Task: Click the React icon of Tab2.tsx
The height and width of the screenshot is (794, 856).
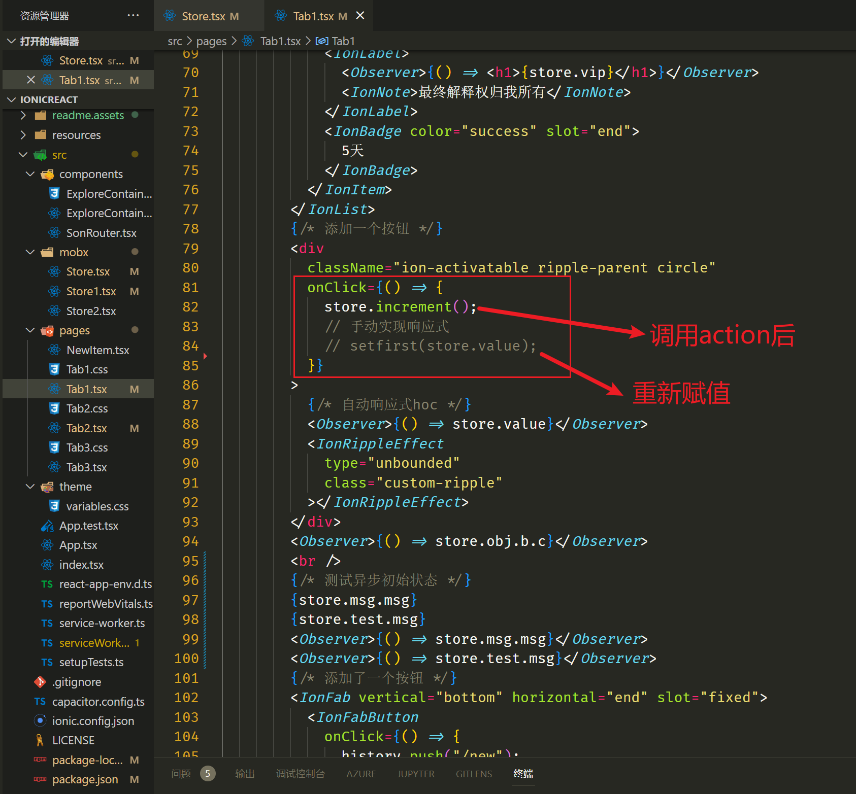Action: [x=54, y=428]
